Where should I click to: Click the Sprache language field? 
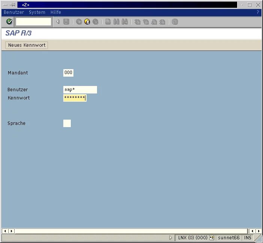[67, 123]
